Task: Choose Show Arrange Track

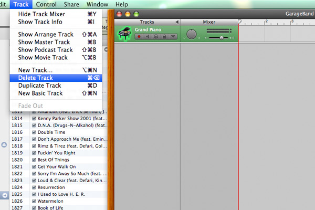Action: 56,34
